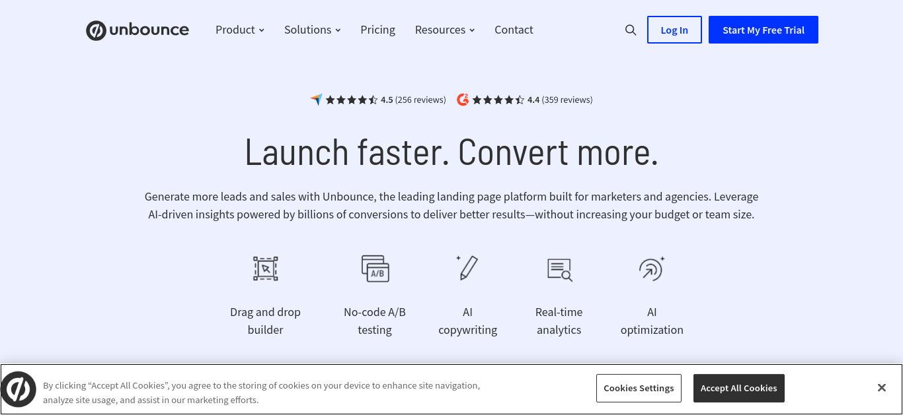Click the Unbounce logo in the header
The height and width of the screenshot is (415, 903).
137,30
